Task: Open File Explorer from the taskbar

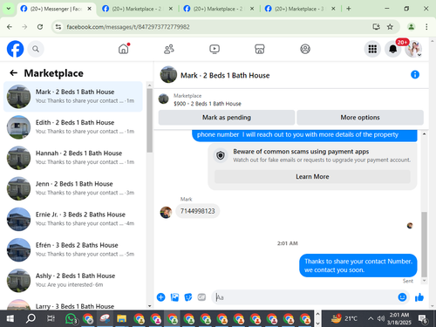Action: click(121, 318)
